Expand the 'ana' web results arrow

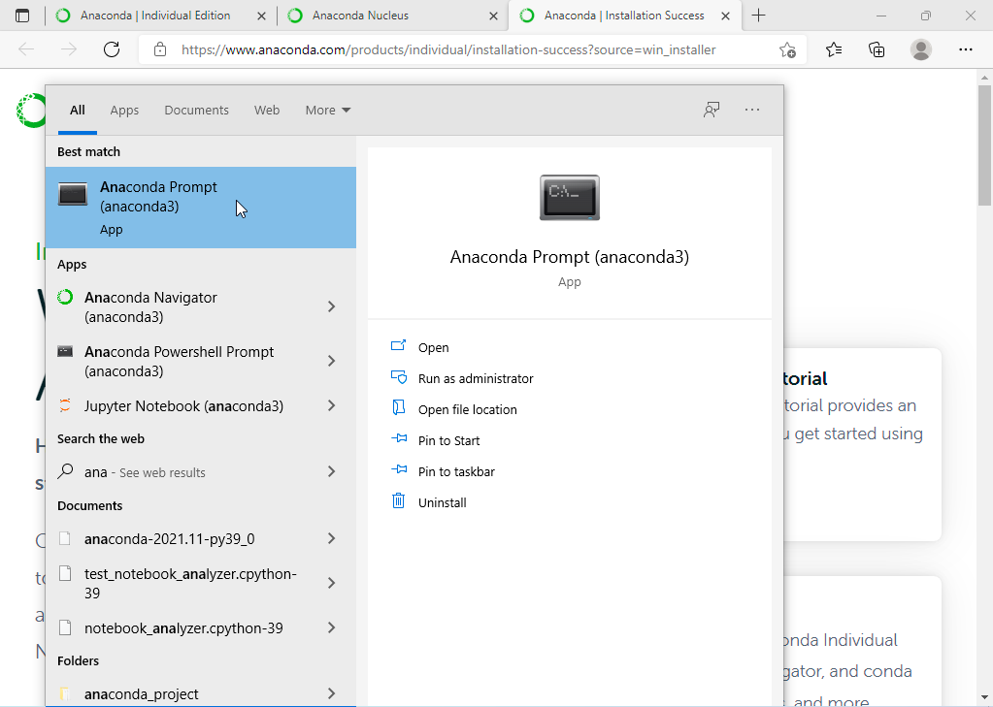[331, 471]
